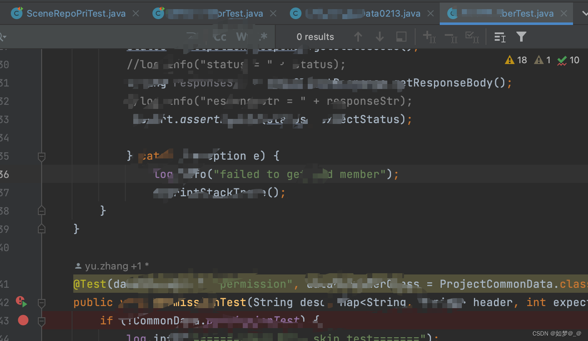588x341 pixels.
Task: Place caret on 'public' keyword, line 42
Action: [93, 302]
